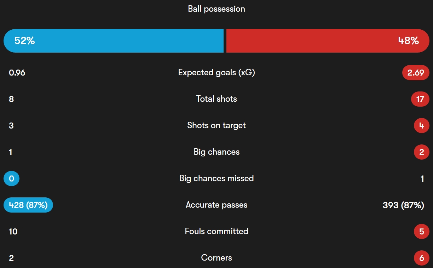This screenshot has width=433, height=268.
Task: Click the Fouls committed label
Action: pos(216,231)
